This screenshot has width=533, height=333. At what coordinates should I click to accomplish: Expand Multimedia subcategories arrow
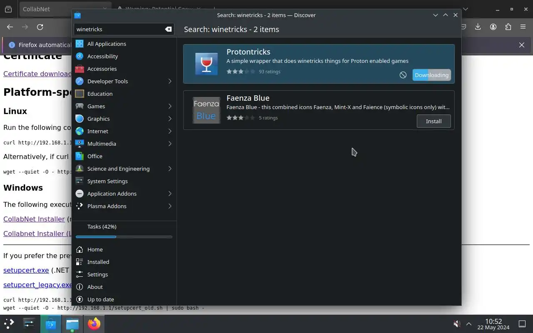(x=170, y=144)
